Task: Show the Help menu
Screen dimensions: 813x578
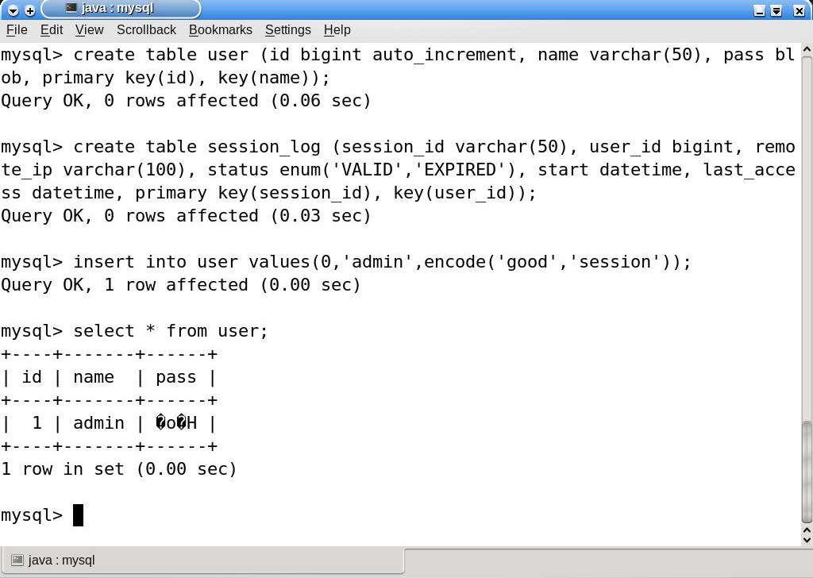Action: pyautogui.click(x=337, y=30)
